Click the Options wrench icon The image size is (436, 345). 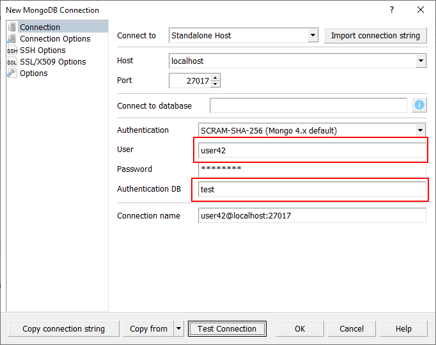pyautogui.click(x=12, y=73)
